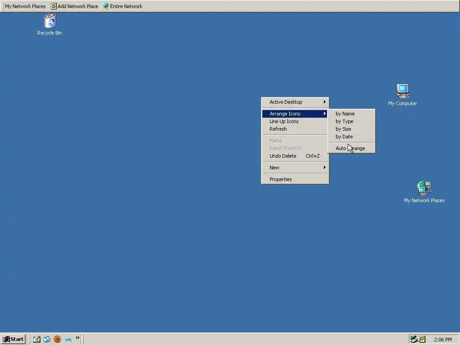460x345 pixels.
Task: Open Entire Network from the top toolbar
Action: pyautogui.click(x=123, y=6)
